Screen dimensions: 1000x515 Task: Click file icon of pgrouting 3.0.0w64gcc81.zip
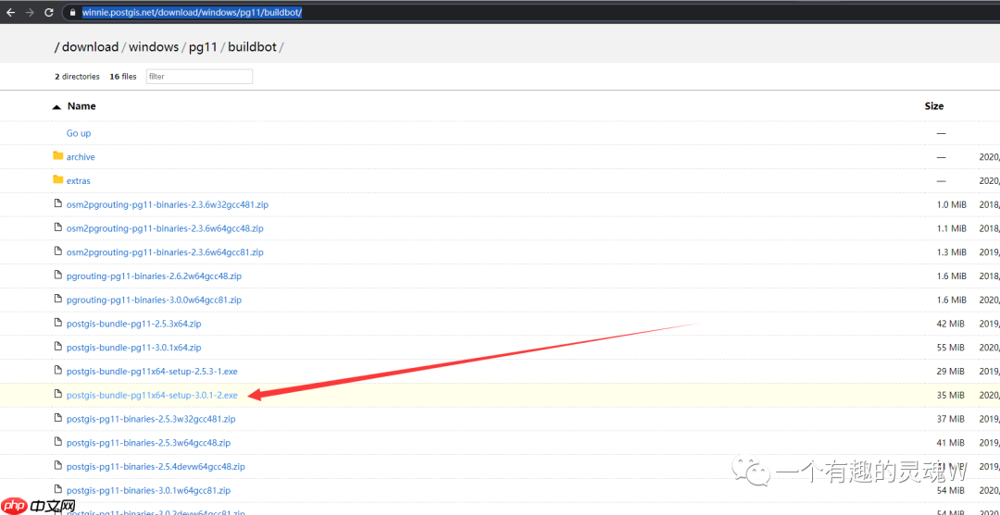point(58,300)
